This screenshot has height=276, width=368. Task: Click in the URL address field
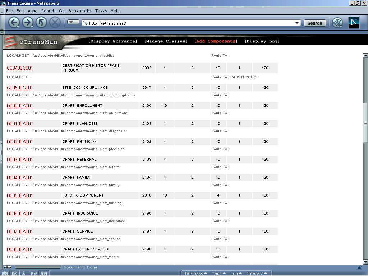pos(190,23)
